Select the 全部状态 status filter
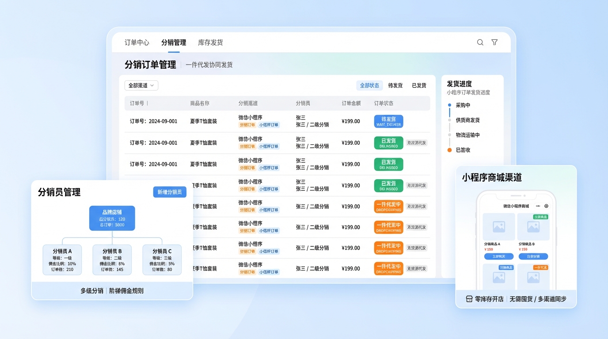Screen dimensions: 608x339 [x=369, y=85]
